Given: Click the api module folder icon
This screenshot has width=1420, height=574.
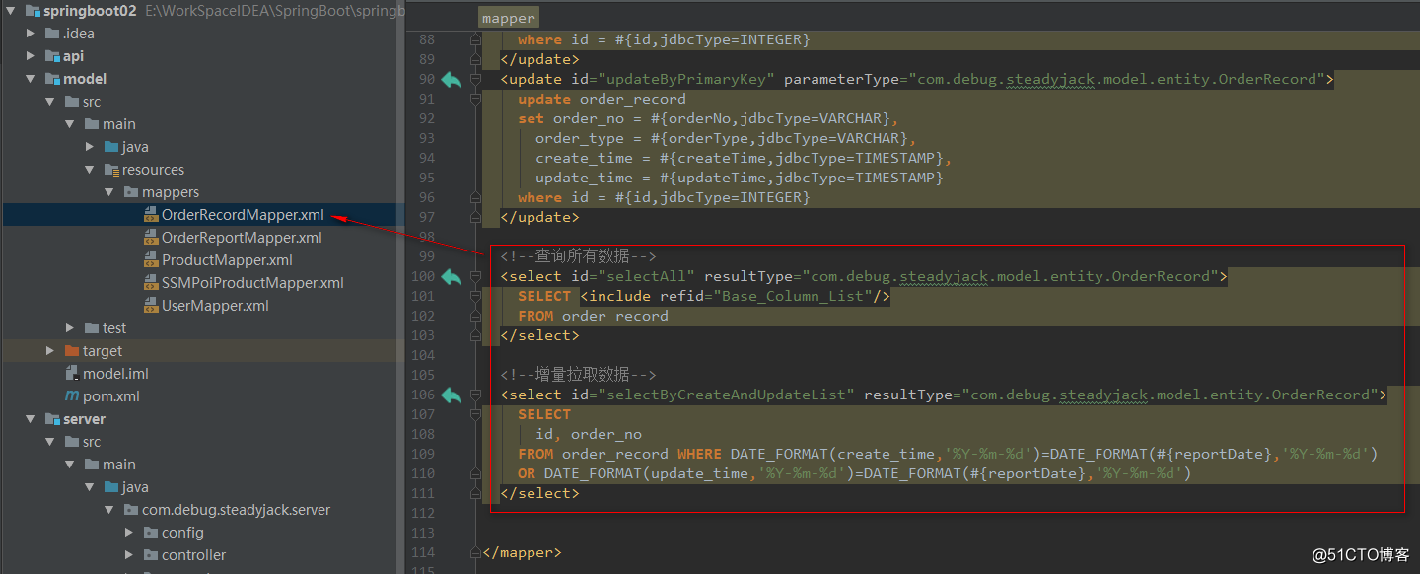Looking at the screenshot, I should [52, 56].
